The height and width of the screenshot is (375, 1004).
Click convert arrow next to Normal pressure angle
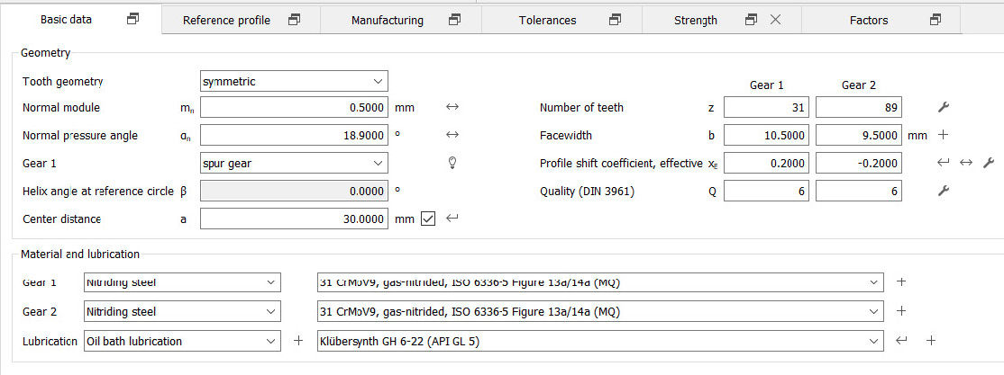[x=452, y=135]
